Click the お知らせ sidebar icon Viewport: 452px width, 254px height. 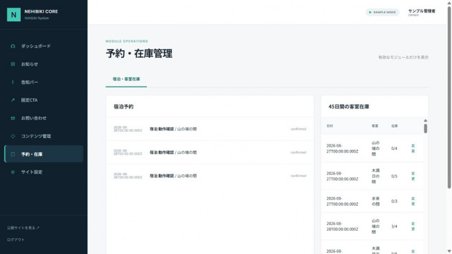(13, 64)
